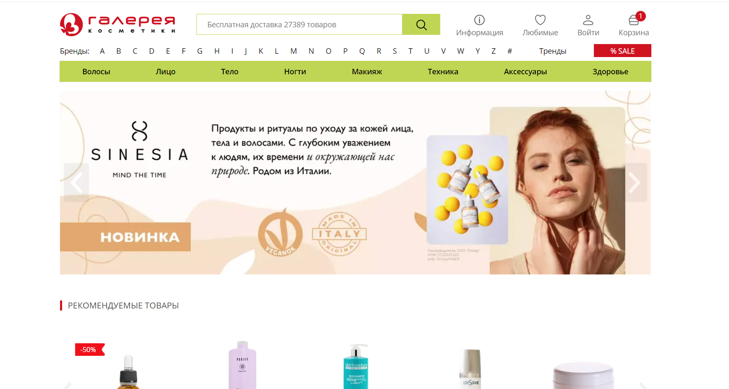
Task: Filter brands by letter L
Action: [x=277, y=51]
